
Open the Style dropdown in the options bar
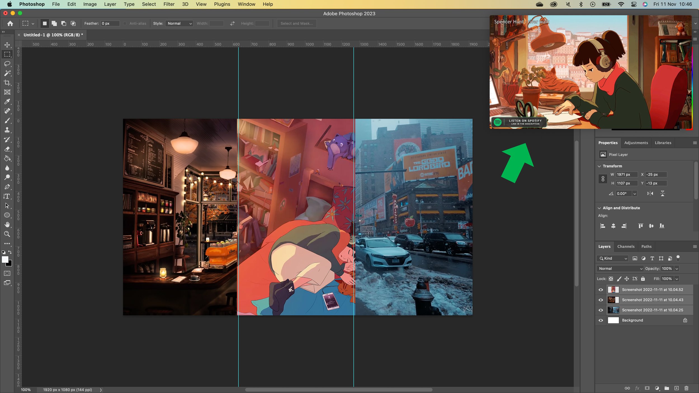(x=179, y=23)
